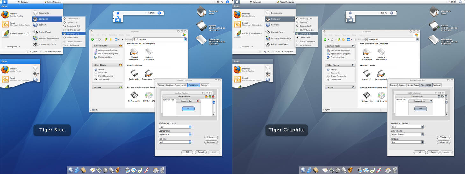Click Effects... button in Blue Display Properties
The width and height of the screenshot is (465, 174).
[x=211, y=137]
